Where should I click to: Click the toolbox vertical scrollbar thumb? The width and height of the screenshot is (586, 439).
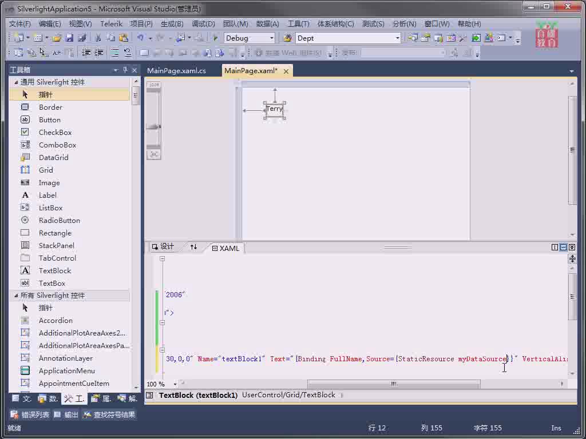click(135, 96)
